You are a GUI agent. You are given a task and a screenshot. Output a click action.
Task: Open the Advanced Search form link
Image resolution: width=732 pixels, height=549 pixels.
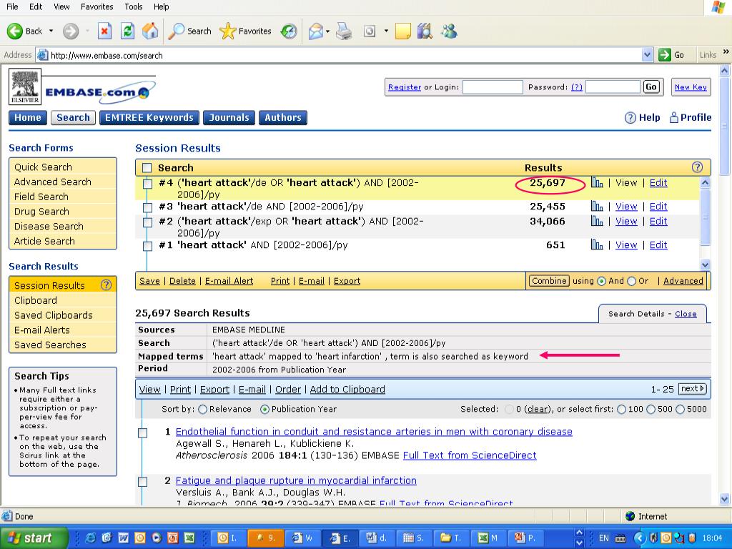53,182
